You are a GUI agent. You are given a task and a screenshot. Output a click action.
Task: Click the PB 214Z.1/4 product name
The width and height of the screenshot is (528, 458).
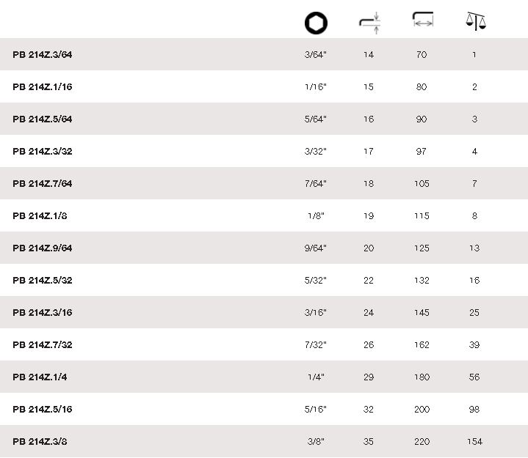click(40, 377)
